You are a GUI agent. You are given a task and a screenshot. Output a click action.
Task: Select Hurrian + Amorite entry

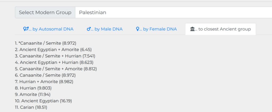(44, 82)
